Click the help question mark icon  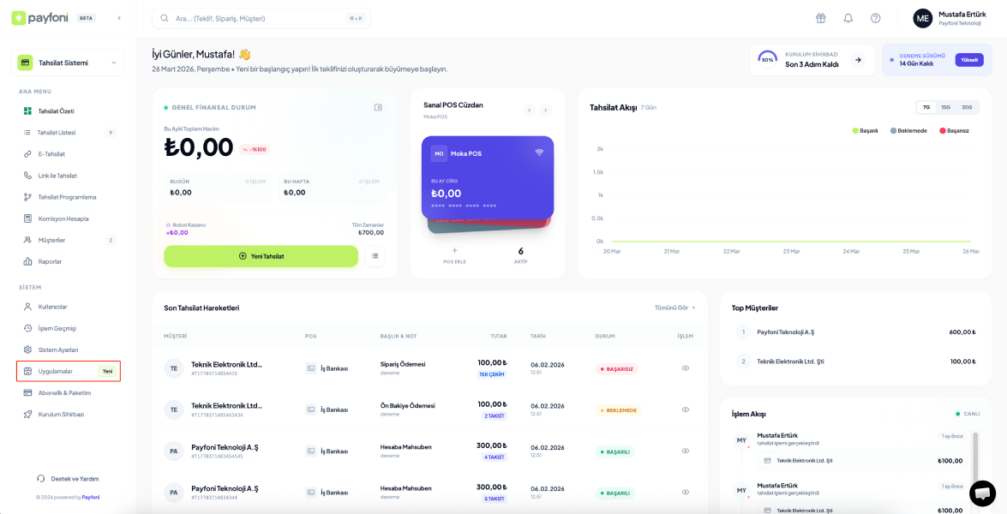pos(875,18)
